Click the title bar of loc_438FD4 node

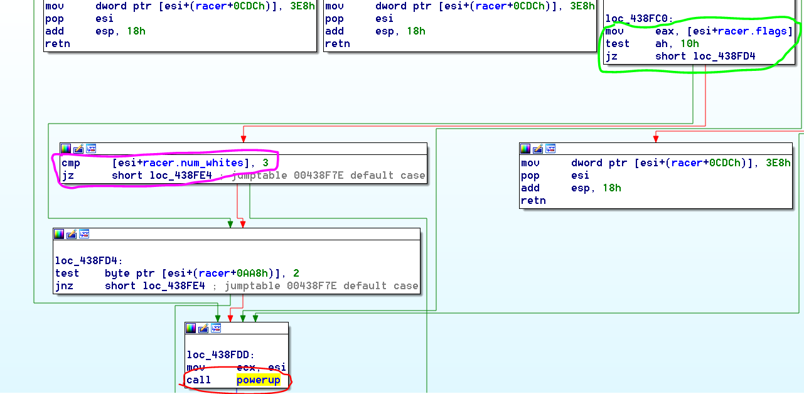point(237,234)
